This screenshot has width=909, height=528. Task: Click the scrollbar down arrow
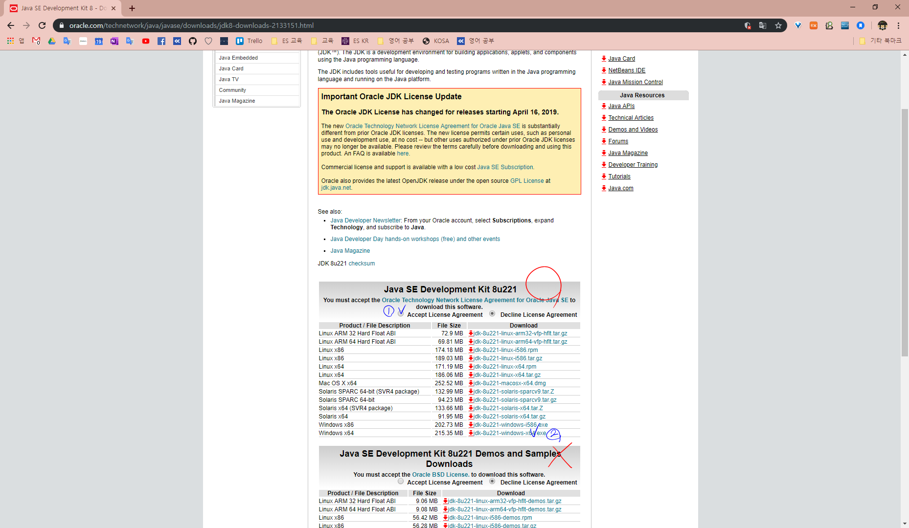[905, 523]
